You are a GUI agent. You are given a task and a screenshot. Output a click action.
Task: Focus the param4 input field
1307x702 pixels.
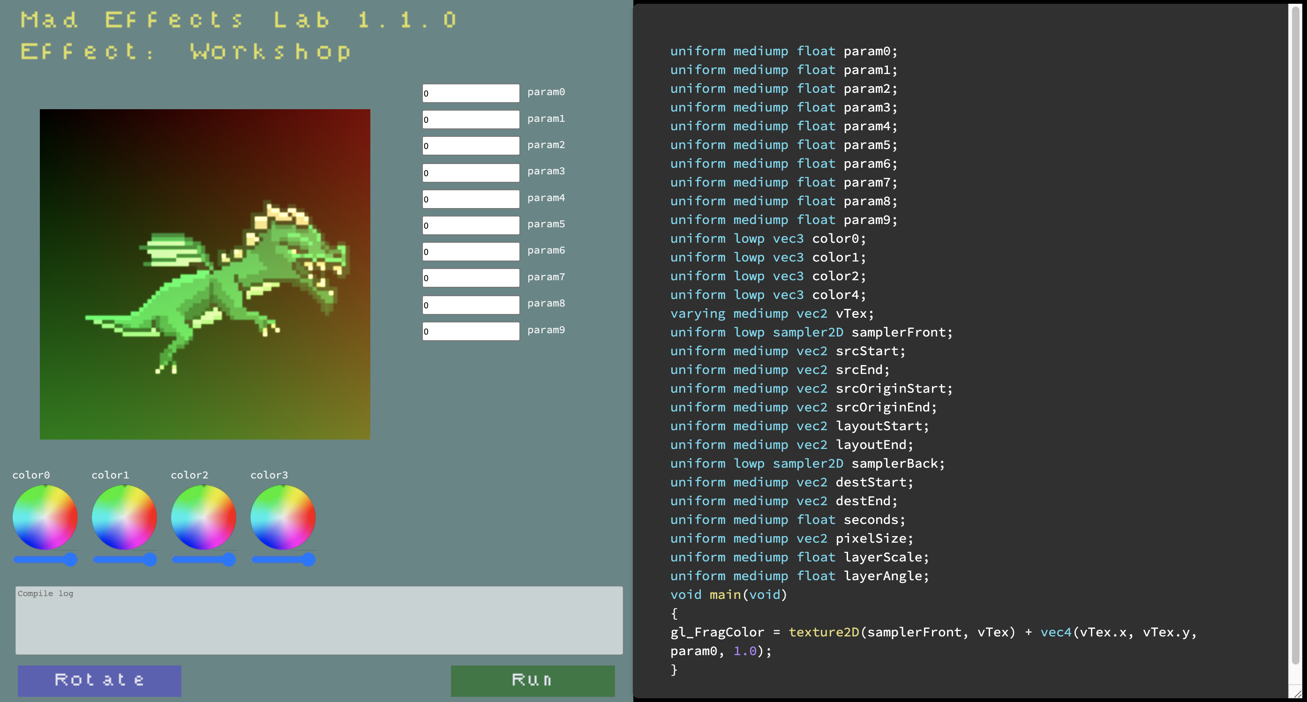pyautogui.click(x=471, y=199)
